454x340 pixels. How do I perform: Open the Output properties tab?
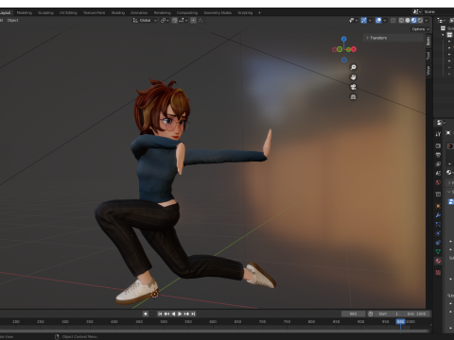(x=438, y=155)
